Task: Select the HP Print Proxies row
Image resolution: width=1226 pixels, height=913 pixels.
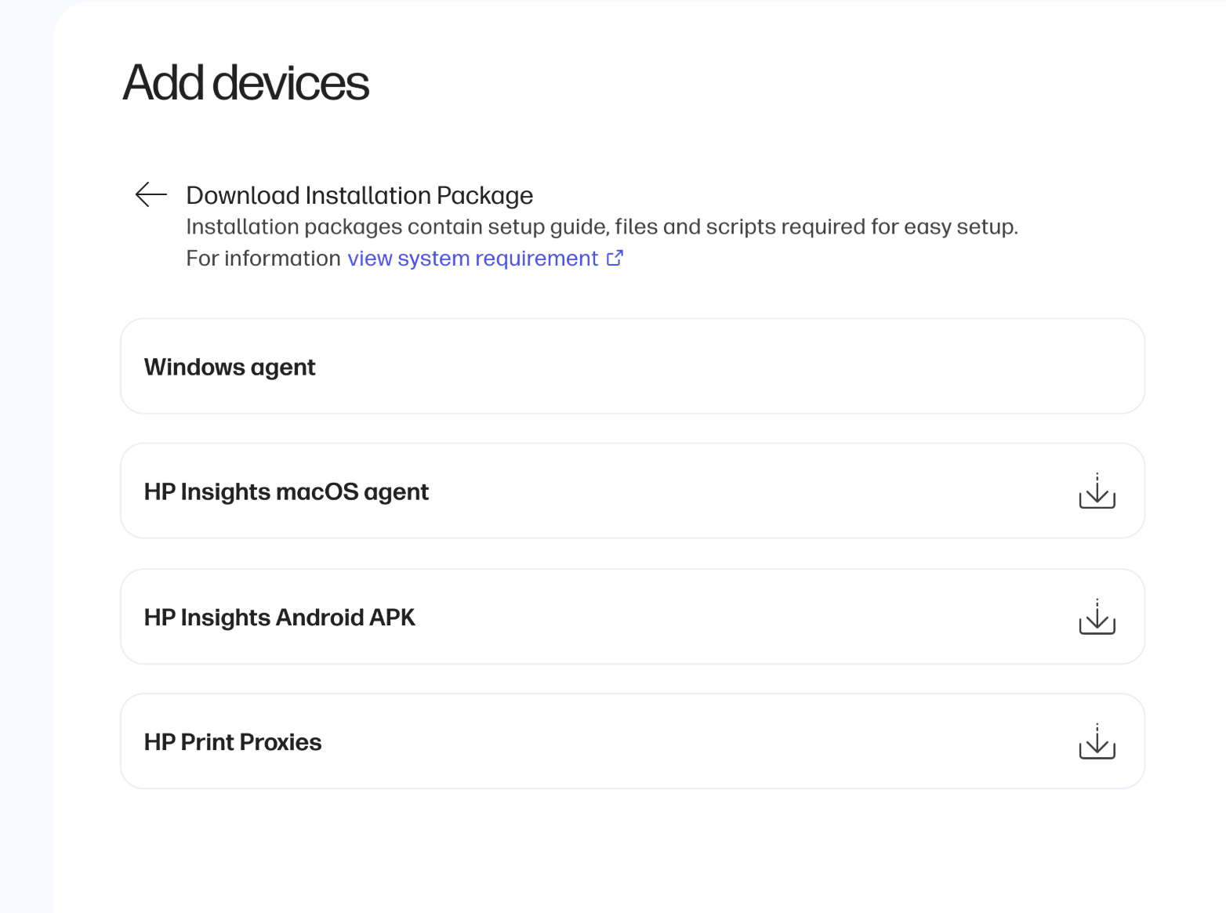Action: 633,741
